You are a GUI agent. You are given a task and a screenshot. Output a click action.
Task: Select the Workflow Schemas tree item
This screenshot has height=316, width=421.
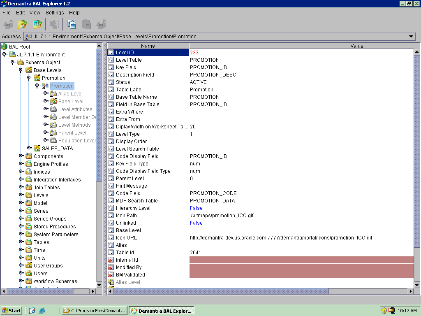coord(55,281)
